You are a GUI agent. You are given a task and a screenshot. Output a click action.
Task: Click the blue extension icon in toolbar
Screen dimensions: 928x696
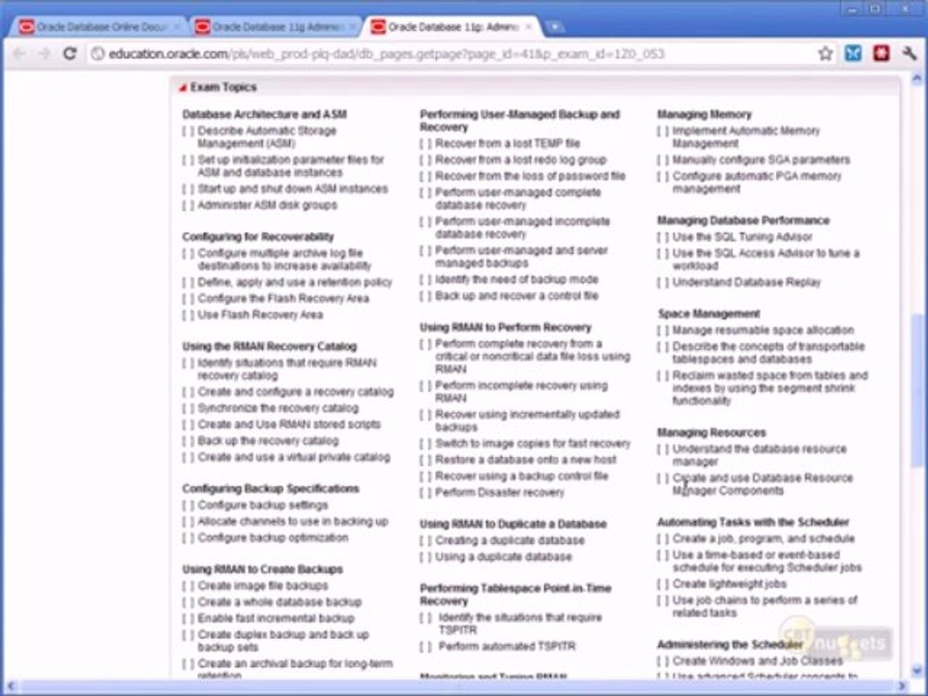coord(853,54)
